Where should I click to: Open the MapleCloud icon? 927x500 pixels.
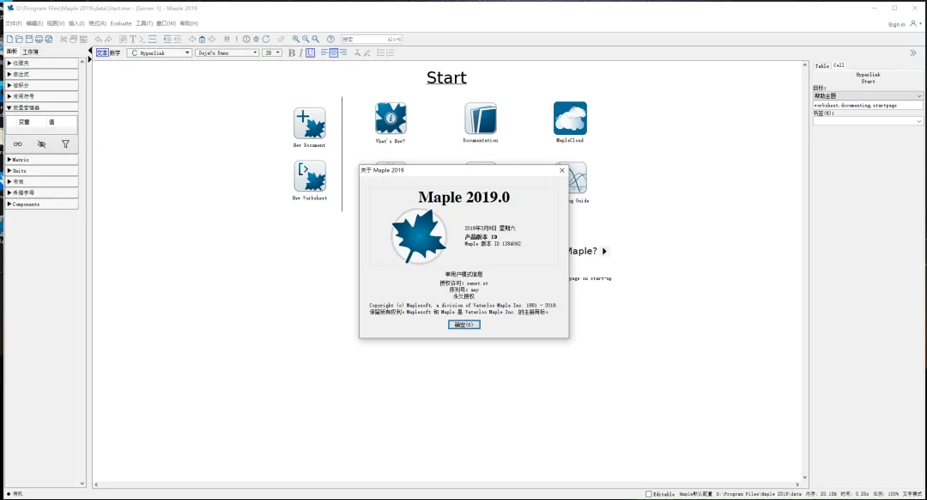(571, 119)
